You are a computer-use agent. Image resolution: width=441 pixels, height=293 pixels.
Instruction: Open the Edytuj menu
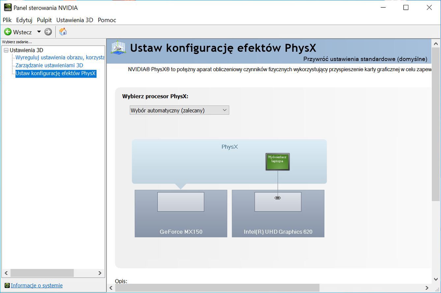pyautogui.click(x=24, y=20)
